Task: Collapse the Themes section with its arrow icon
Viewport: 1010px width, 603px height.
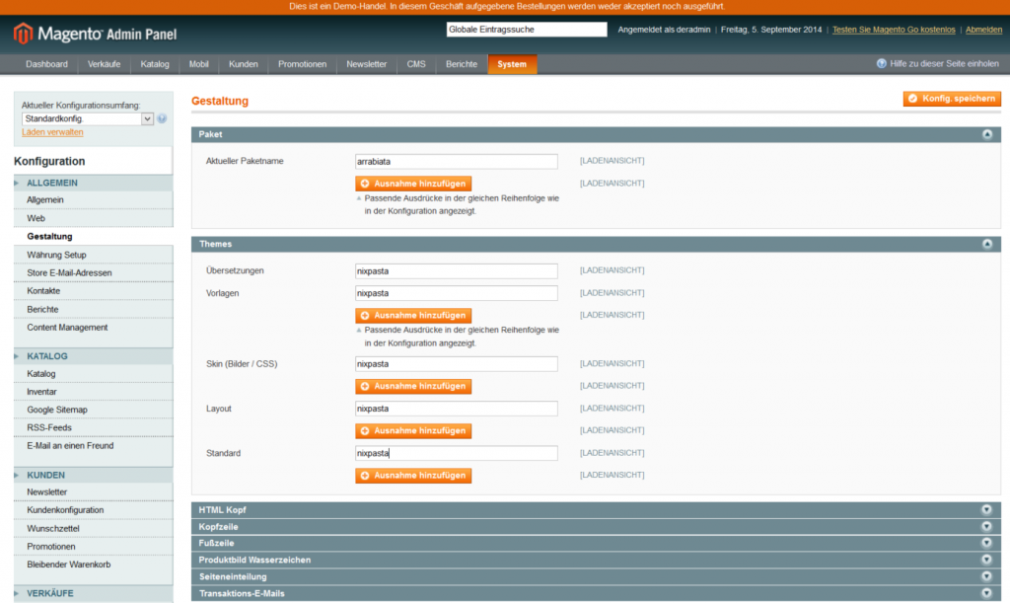Action: pyautogui.click(x=989, y=244)
